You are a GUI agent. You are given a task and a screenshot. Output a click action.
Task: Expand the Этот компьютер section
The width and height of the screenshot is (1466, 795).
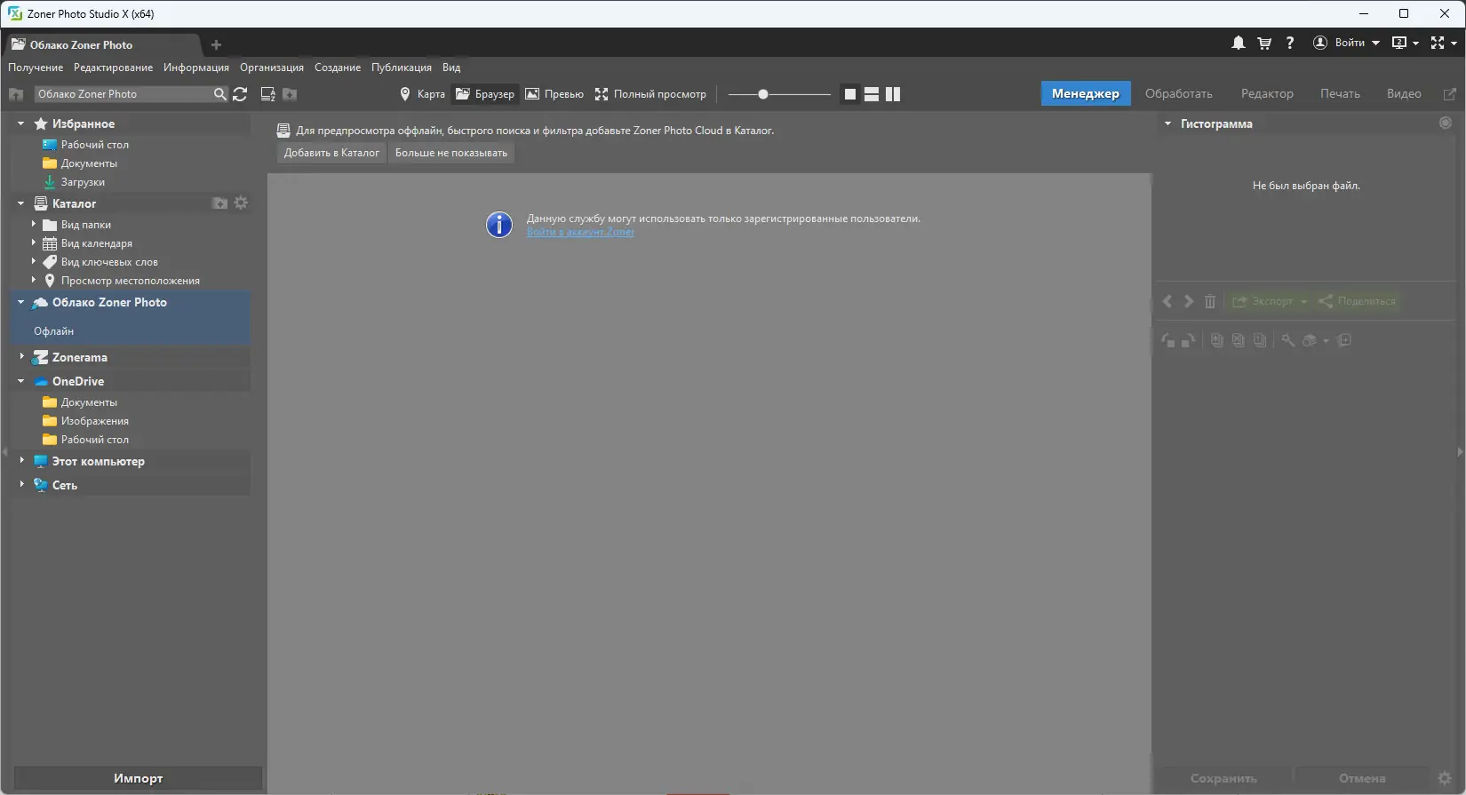click(21, 461)
